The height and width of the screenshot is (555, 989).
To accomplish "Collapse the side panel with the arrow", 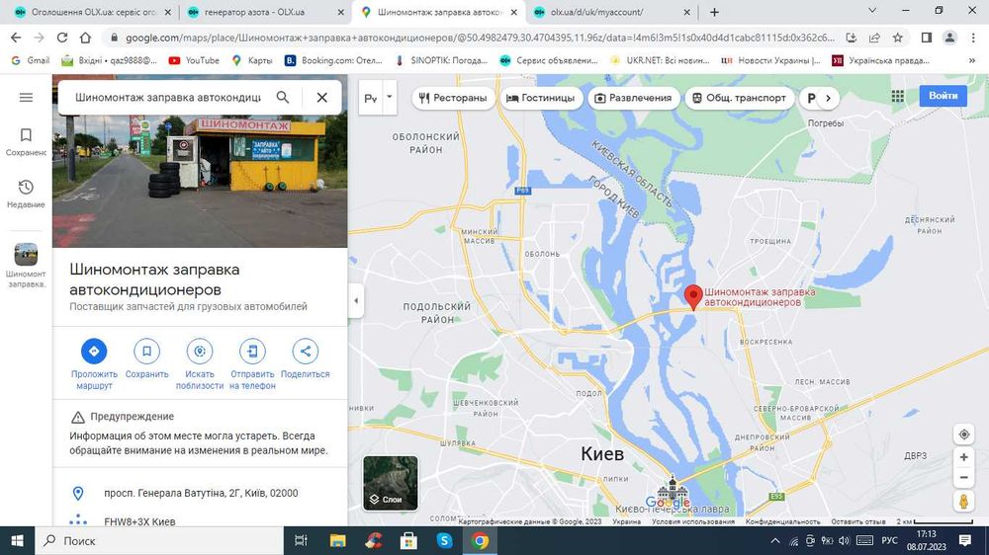I will [x=356, y=300].
